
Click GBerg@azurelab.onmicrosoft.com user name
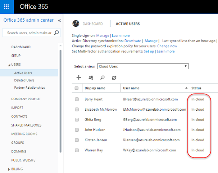tap(150, 120)
